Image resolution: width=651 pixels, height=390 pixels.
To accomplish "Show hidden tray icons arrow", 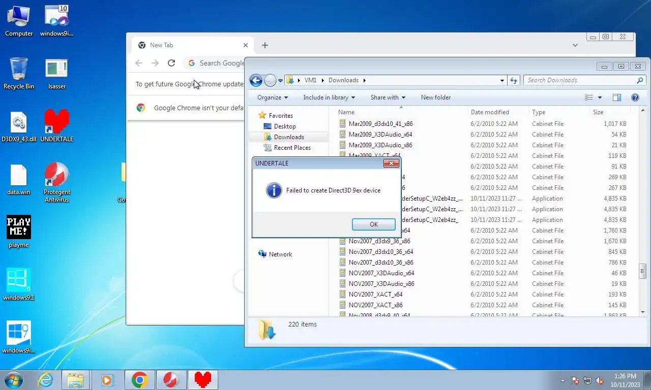I will [x=563, y=380].
